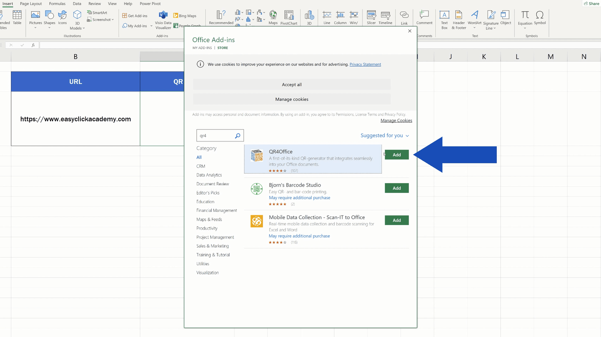Launch Bing Maps add-in

[185, 16]
